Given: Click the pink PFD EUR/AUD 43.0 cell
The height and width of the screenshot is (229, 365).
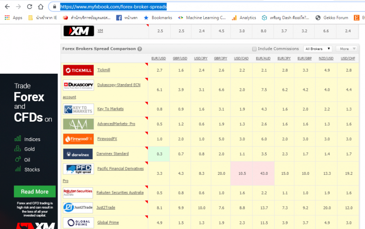Looking at the screenshot, I should (264, 173).
